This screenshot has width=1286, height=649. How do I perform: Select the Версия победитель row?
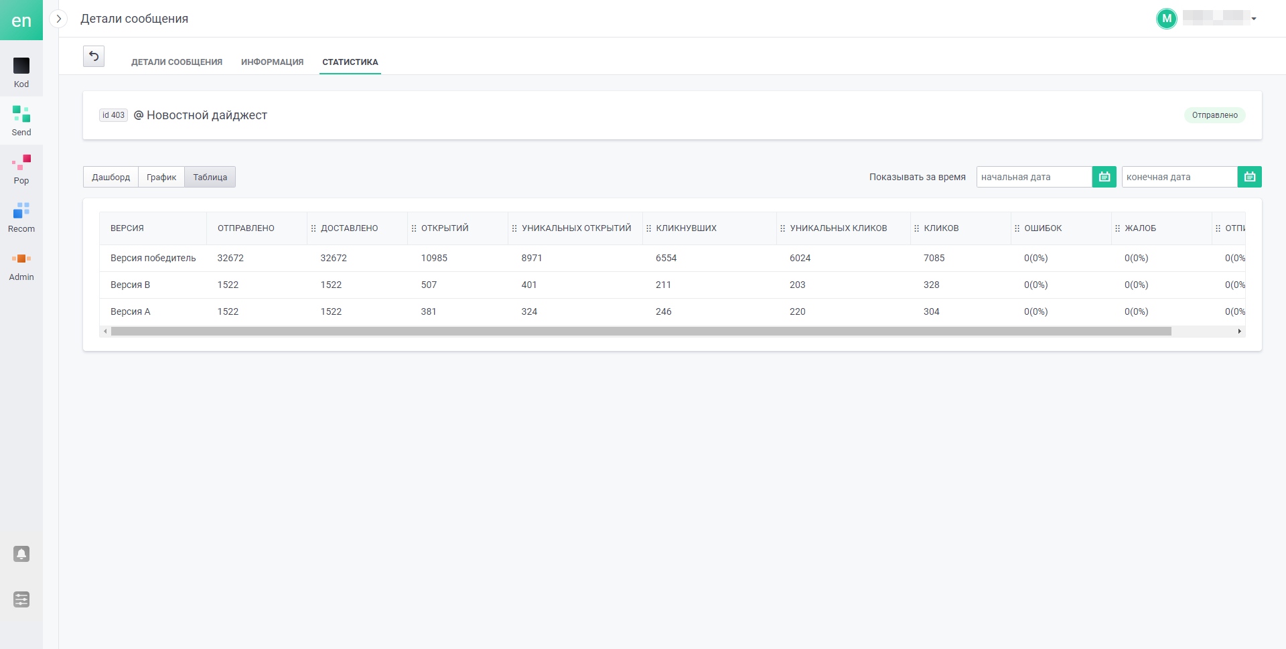pyautogui.click(x=672, y=258)
